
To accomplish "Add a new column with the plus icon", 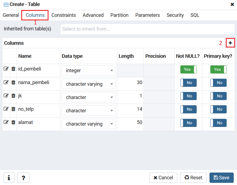I will [x=230, y=43].
